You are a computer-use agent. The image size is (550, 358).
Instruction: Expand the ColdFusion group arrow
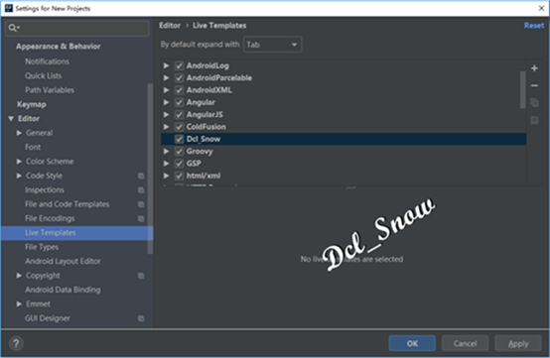pos(166,127)
